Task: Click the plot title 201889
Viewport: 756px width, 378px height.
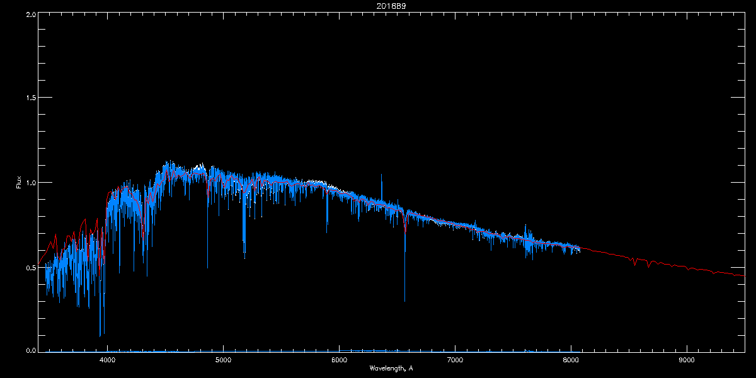Action: (x=392, y=6)
